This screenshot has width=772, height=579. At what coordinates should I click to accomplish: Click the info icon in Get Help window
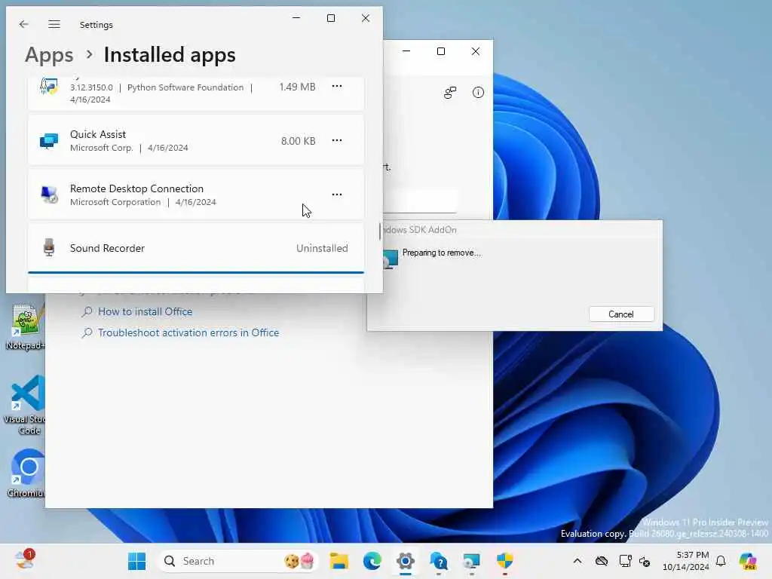[478, 93]
